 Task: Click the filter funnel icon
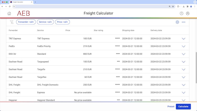tap(12, 22)
